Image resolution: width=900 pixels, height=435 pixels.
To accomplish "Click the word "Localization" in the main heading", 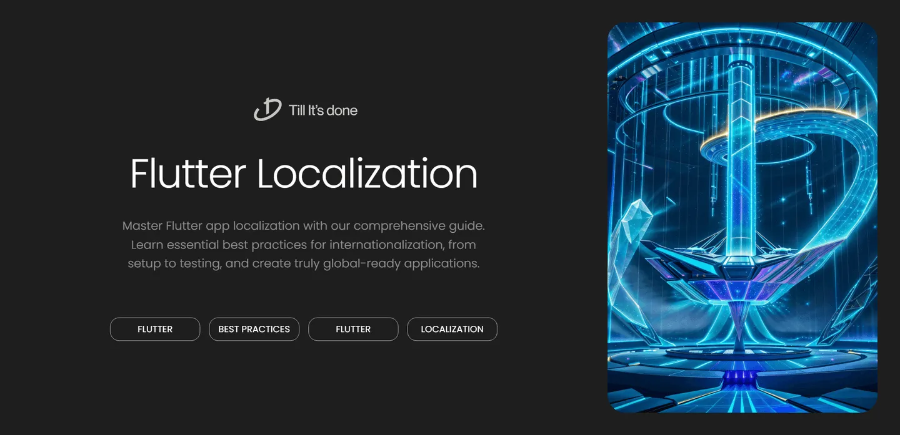I will point(367,174).
